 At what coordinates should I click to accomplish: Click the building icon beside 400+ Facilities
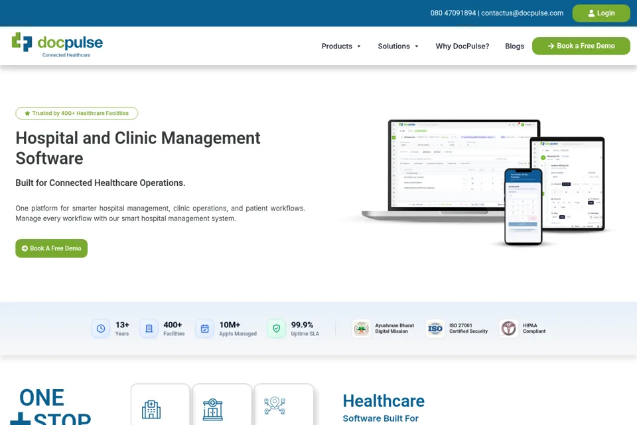point(149,329)
